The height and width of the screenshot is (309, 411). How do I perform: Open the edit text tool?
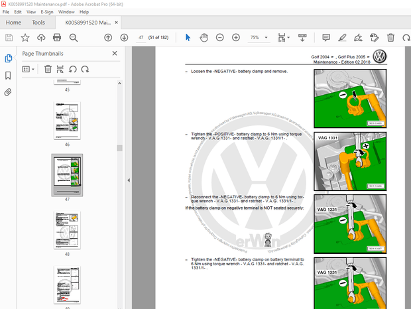tap(375, 38)
